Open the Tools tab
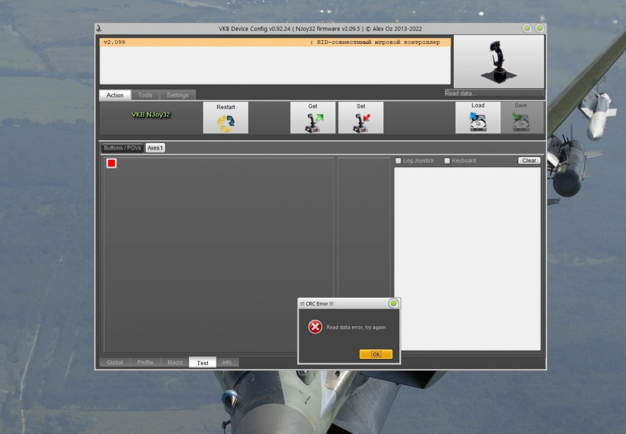 [145, 95]
